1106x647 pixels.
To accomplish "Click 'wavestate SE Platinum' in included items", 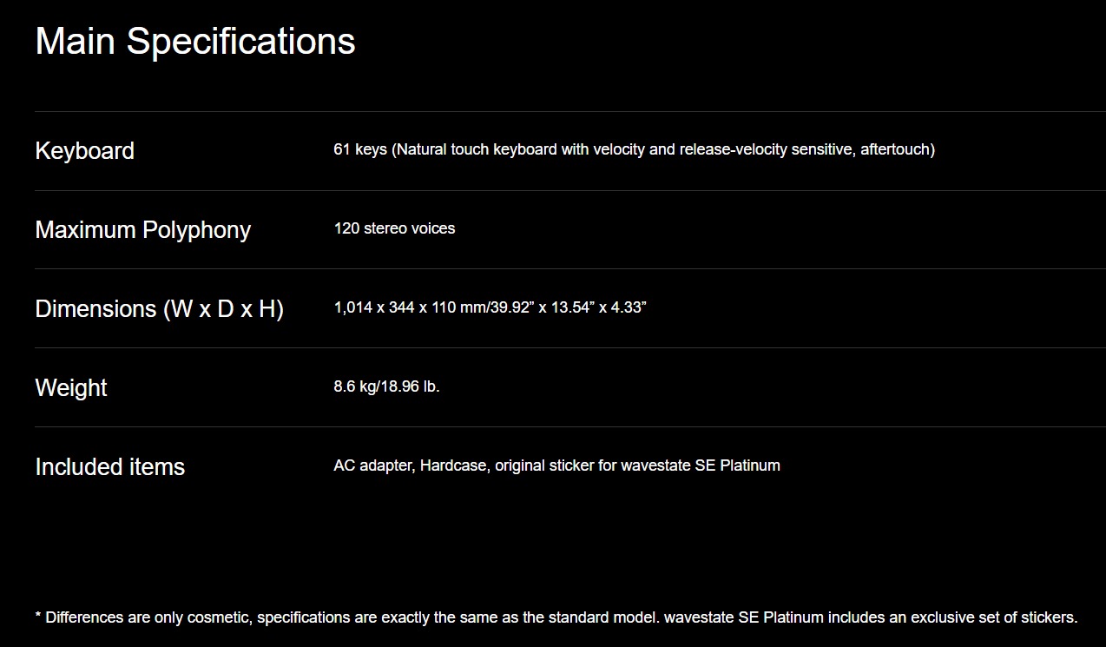I will coord(701,465).
